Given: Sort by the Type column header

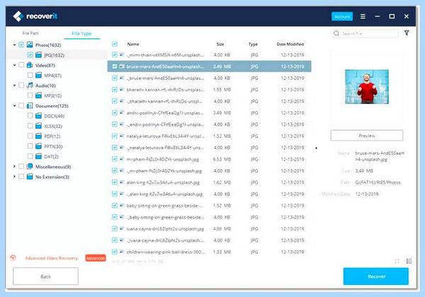Looking at the screenshot, I should pyautogui.click(x=253, y=44).
